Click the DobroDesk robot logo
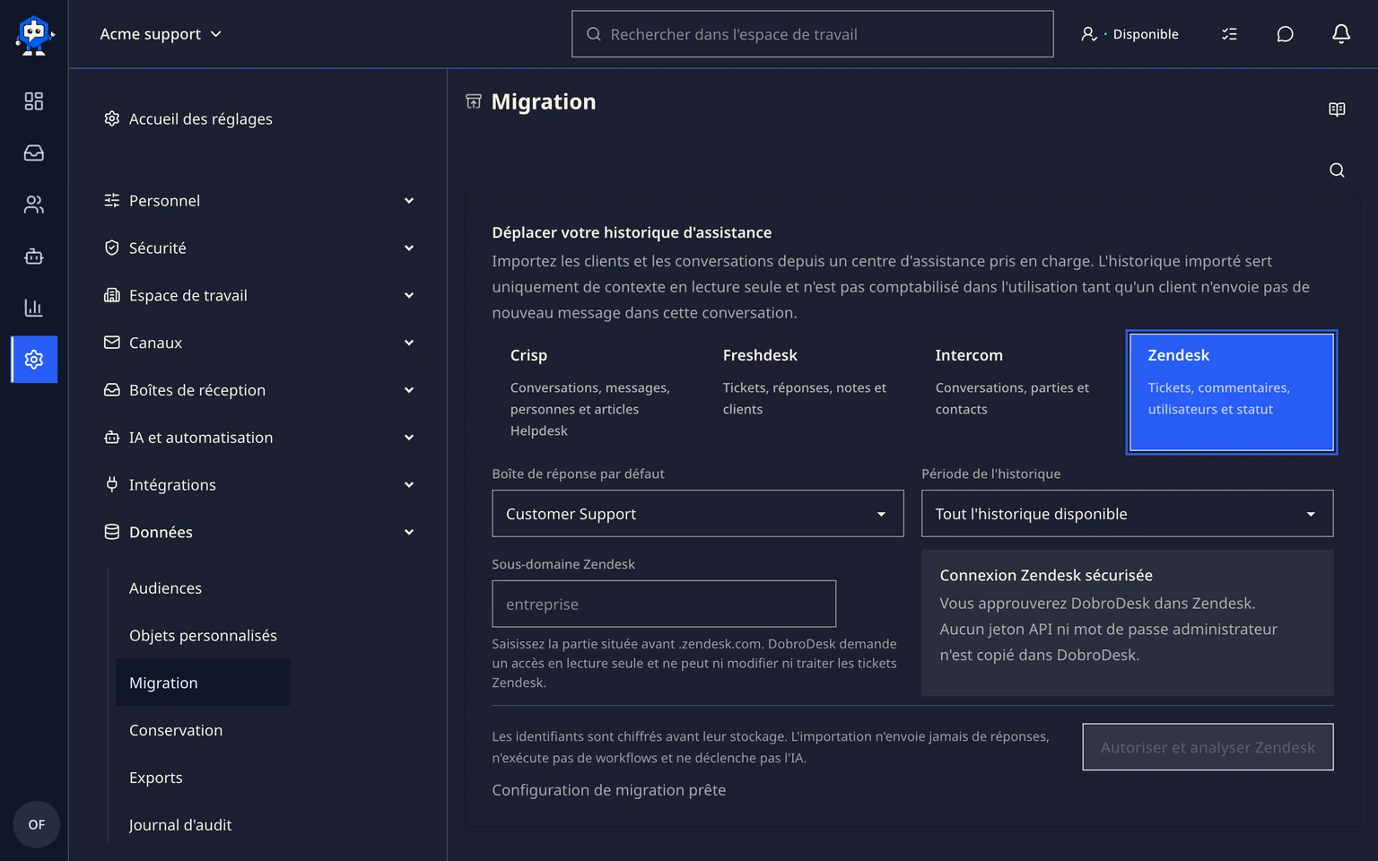Image resolution: width=1378 pixels, height=861 pixels. coord(34,35)
